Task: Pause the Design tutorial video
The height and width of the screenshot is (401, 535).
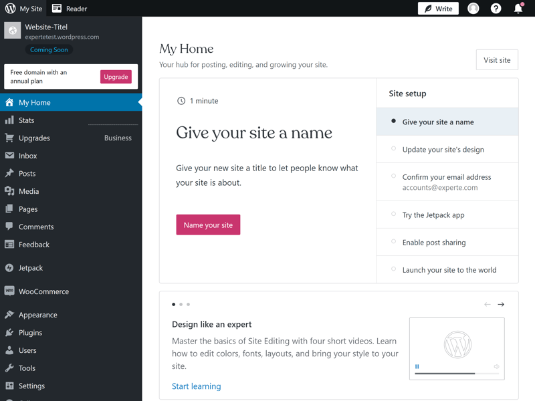Action: click(417, 366)
